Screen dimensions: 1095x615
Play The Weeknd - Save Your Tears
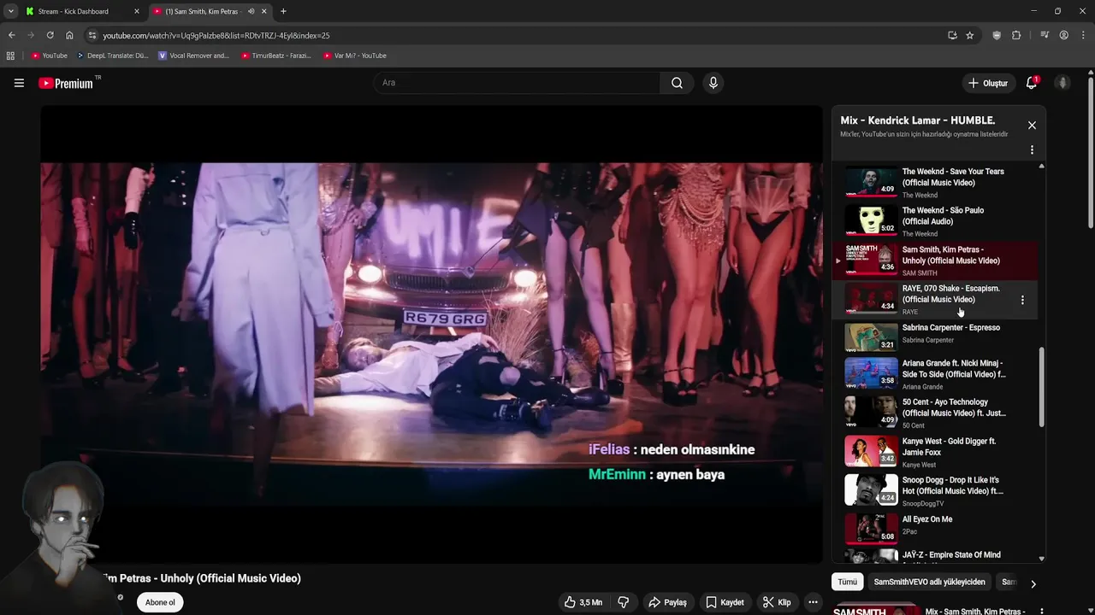937,182
